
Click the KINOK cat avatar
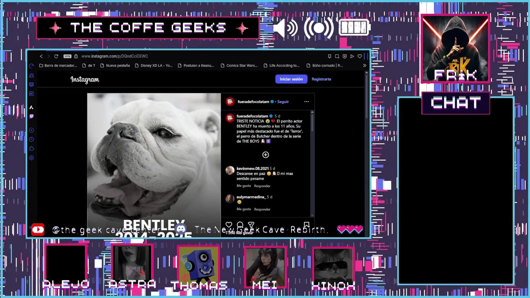tap(333, 267)
